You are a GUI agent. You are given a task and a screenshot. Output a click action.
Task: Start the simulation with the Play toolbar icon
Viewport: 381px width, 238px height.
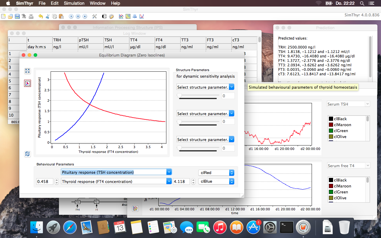tap(71, 16)
